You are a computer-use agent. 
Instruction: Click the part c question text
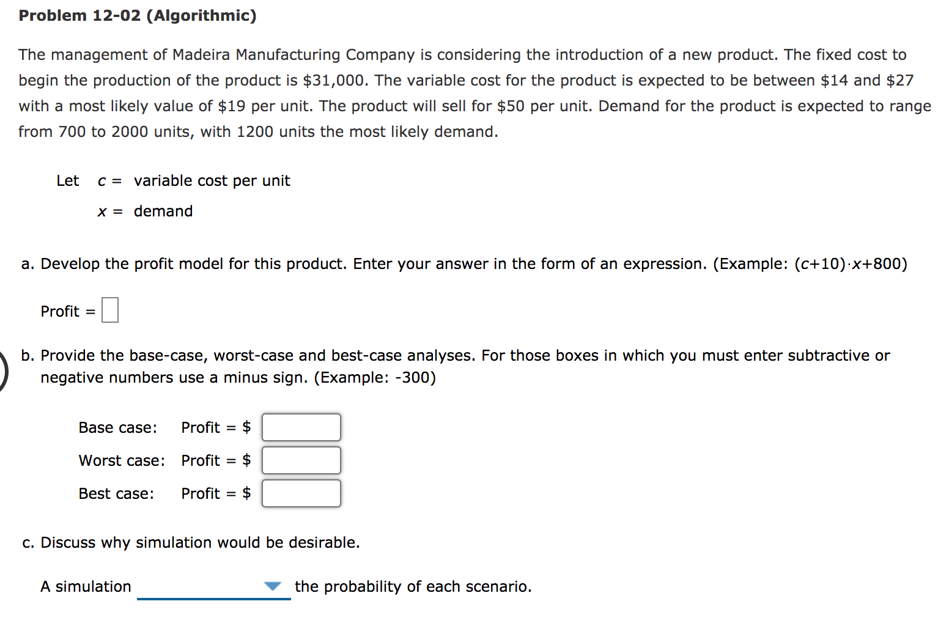point(190,542)
